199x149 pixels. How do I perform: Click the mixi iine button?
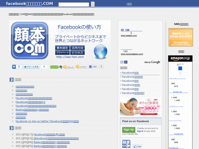point(81,67)
